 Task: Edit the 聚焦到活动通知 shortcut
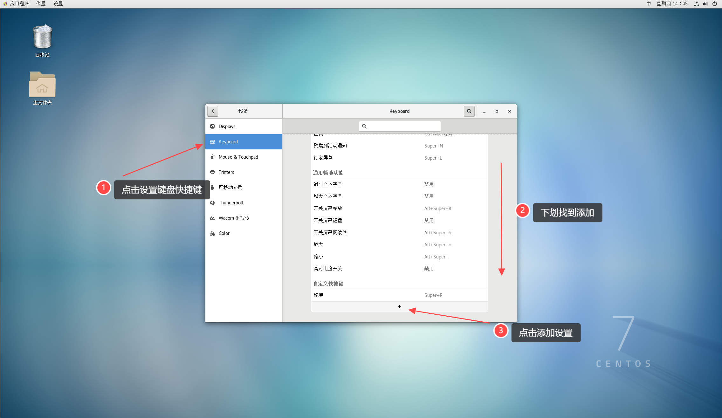pyautogui.click(x=400, y=146)
